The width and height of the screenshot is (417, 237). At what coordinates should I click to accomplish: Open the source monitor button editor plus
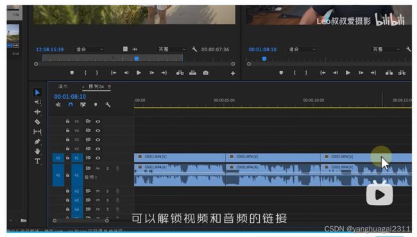pyautogui.click(x=233, y=73)
